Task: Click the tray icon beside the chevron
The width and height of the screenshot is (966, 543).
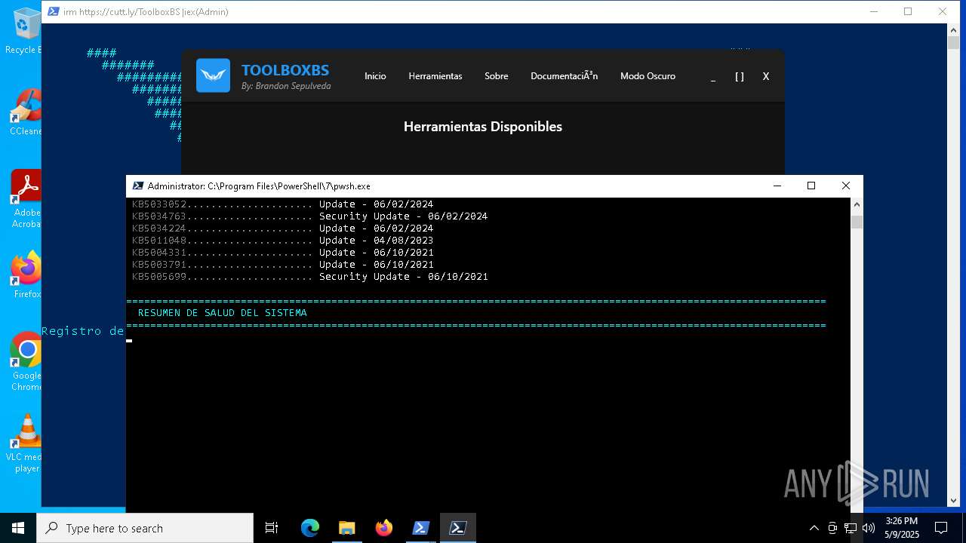Action: [x=832, y=528]
